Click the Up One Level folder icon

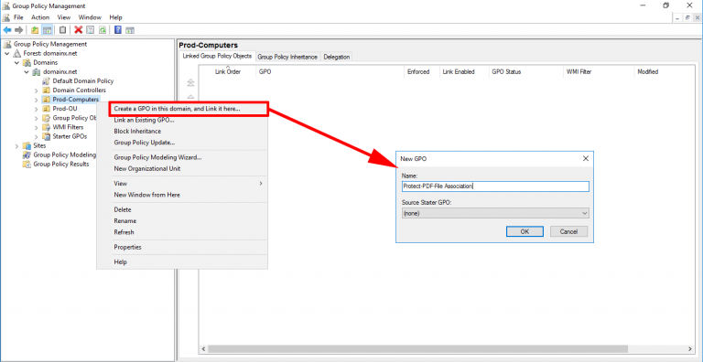coord(35,30)
